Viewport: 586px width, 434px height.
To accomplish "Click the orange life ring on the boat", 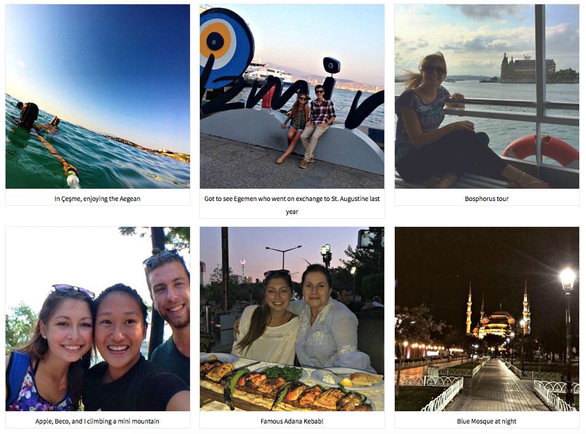I will coord(540,150).
